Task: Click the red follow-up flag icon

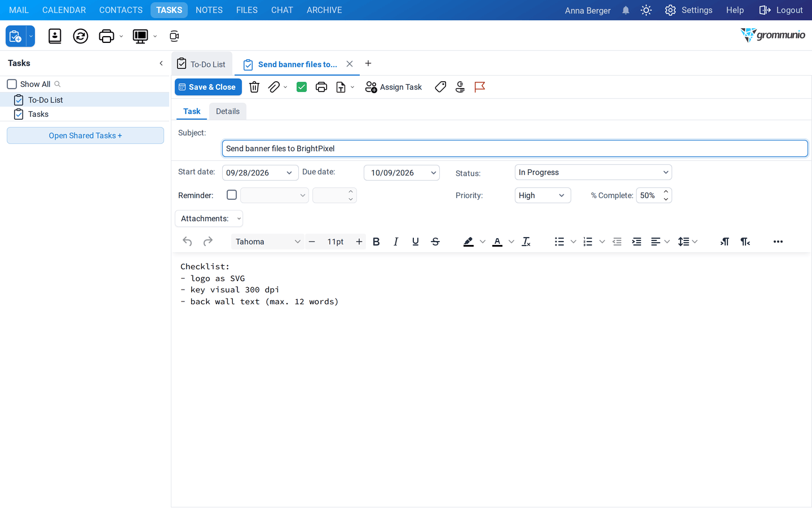Action: 480,87
